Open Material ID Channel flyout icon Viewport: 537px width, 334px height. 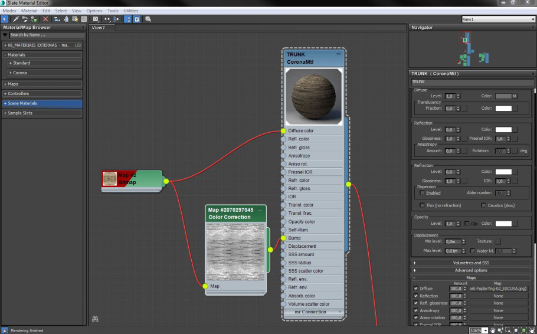pyautogui.click(x=96, y=19)
